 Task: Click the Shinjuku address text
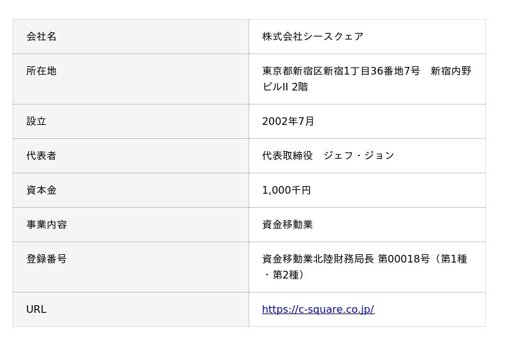tap(341, 71)
